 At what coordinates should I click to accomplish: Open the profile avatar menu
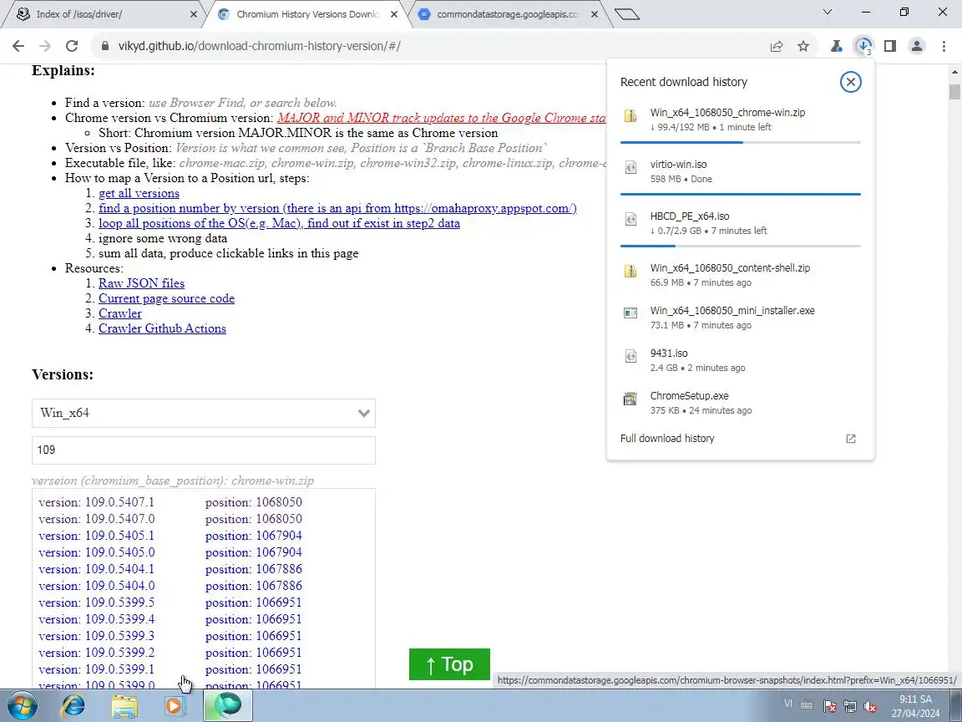(917, 46)
